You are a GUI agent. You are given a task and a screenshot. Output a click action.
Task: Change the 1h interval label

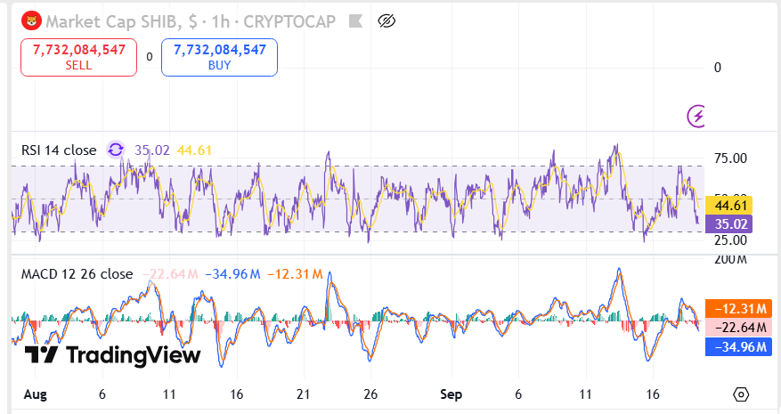click(x=226, y=20)
